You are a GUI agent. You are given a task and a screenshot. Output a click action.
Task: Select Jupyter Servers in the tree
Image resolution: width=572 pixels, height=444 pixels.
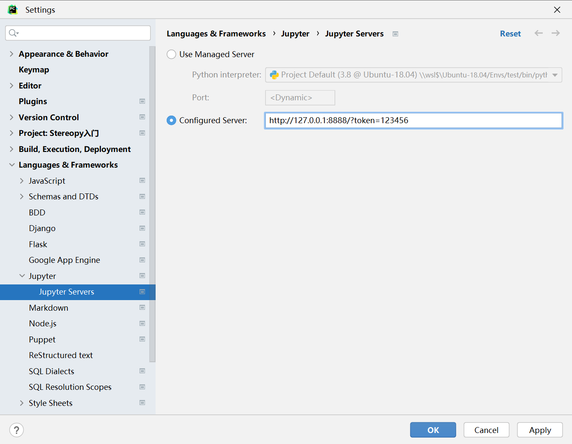pos(67,292)
